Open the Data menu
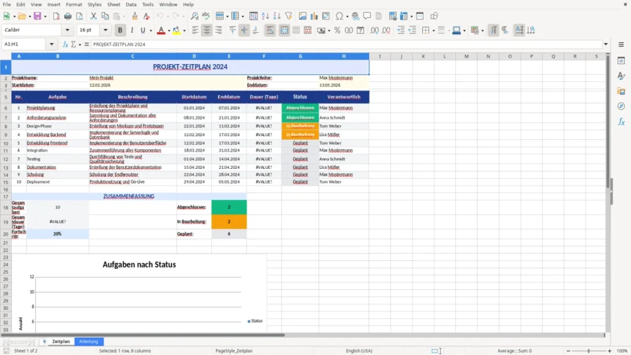 tap(131, 4)
